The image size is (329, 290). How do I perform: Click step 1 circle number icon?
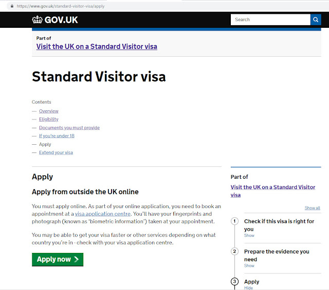click(x=234, y=221)
